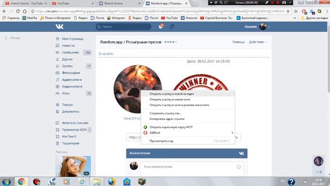Open Видеозаписи in sidebar

(72, 86)
